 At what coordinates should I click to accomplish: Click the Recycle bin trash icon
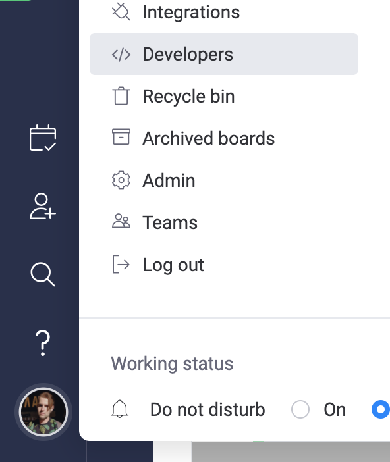[121, 96]
